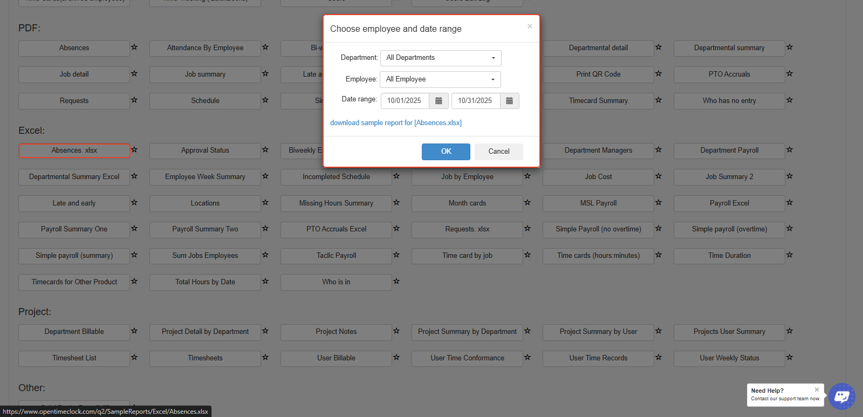Expand the Employee dropdown
Viewport: 863px width, 417px height.
coord(440,79)
